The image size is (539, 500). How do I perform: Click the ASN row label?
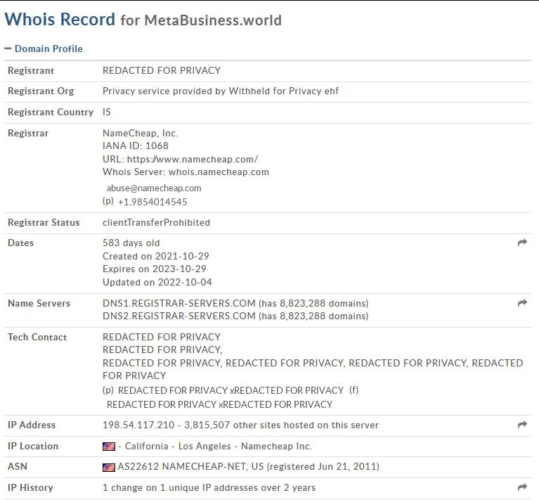tap(18, 467)
